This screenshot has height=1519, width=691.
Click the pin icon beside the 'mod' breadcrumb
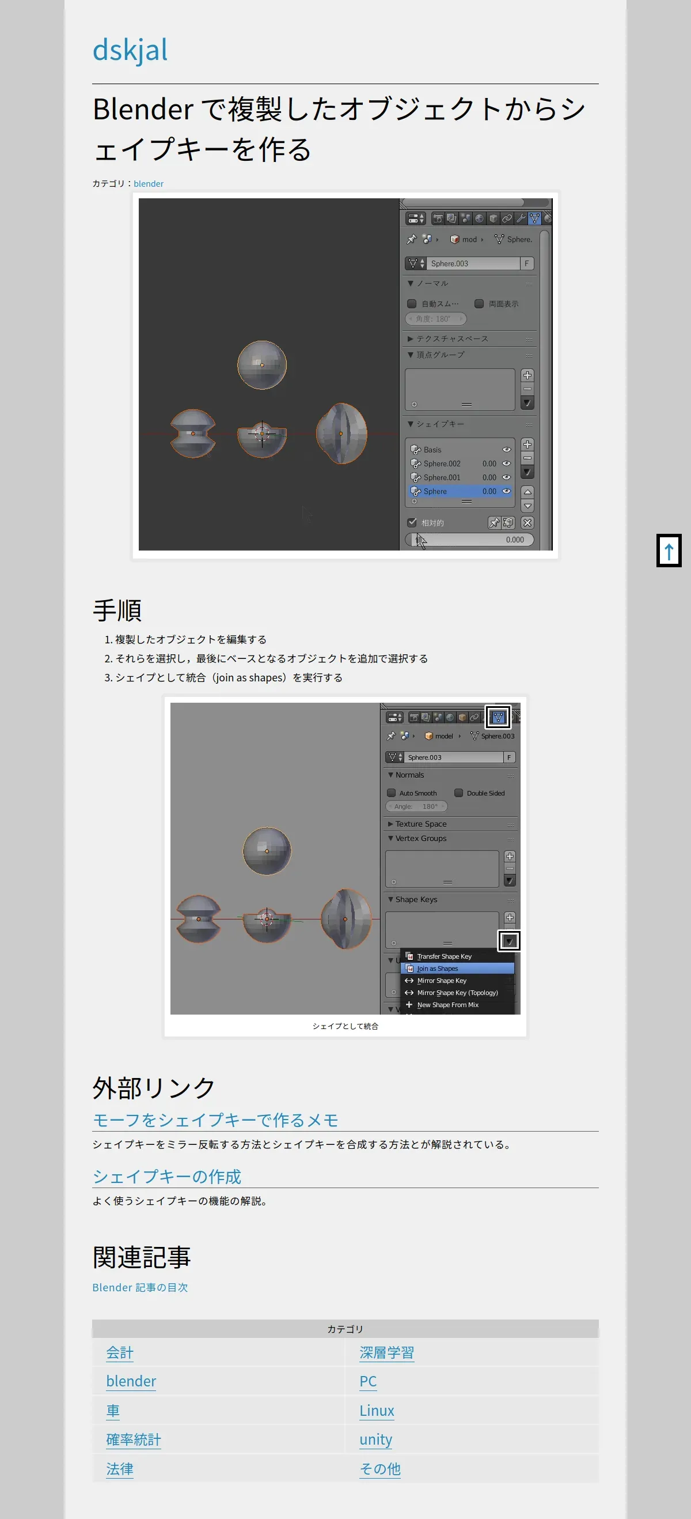click(x=411, y=239)
